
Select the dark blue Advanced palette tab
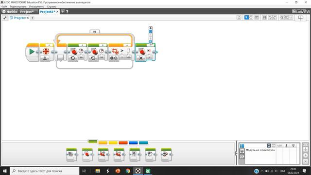point(133,142)
